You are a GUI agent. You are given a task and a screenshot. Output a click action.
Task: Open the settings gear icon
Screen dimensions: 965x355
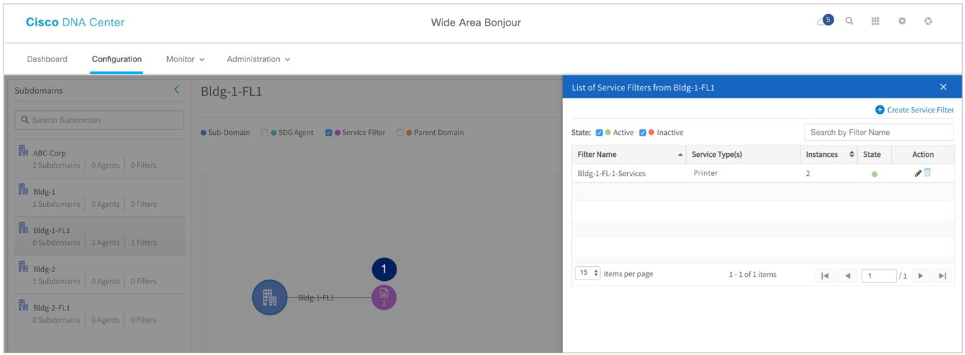pos(902,22)
